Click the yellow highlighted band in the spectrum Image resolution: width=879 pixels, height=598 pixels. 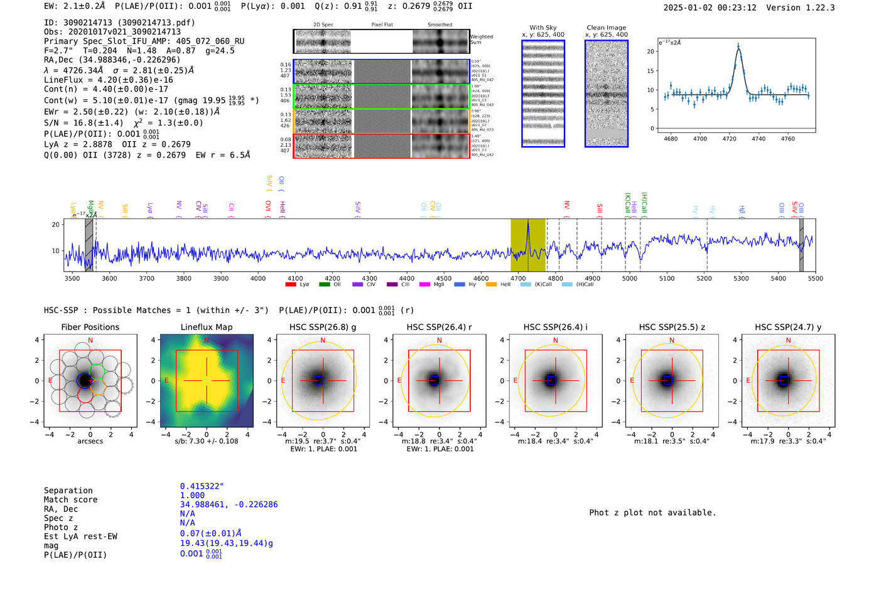pyautogui.click(x=527, y=245)
